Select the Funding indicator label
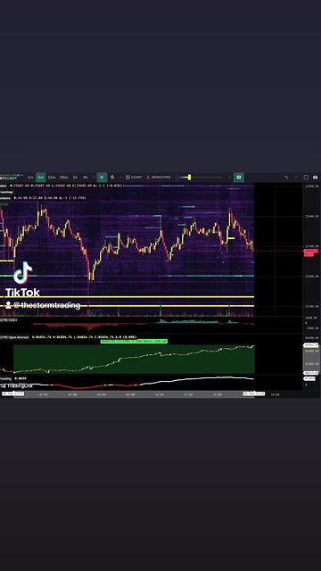The image size is (321, 571). click(6, 378)
